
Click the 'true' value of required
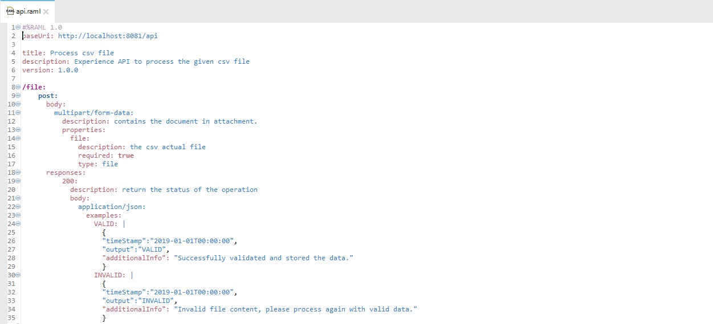pyautogui.click(x=126, y=155)
